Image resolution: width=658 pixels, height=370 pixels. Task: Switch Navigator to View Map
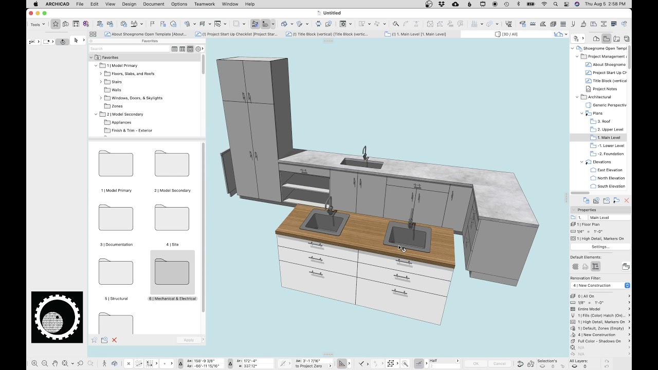(607, 39)
